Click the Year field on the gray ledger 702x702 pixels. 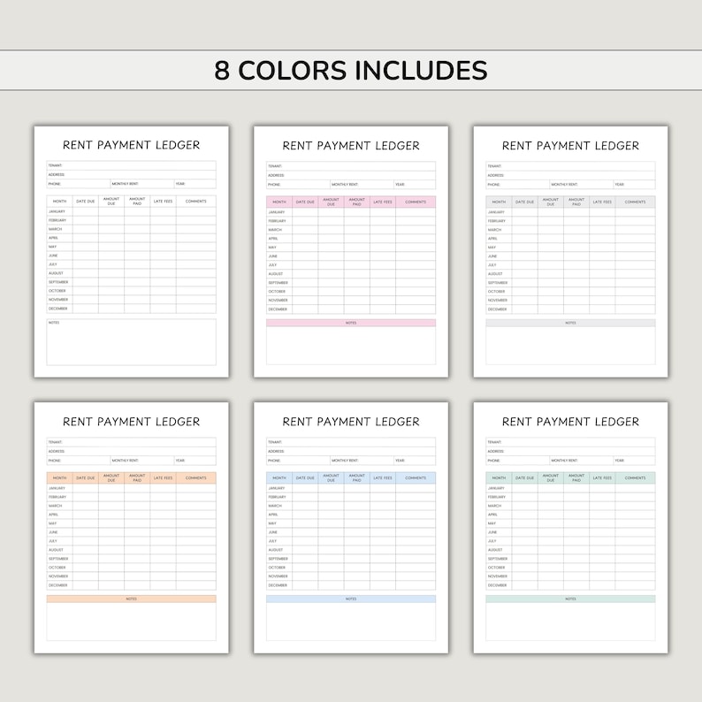[x=635, y=185]
